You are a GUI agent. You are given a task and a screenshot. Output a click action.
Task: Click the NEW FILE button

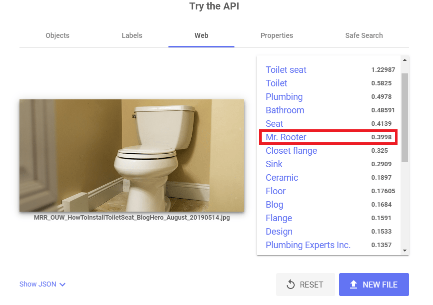374,285
